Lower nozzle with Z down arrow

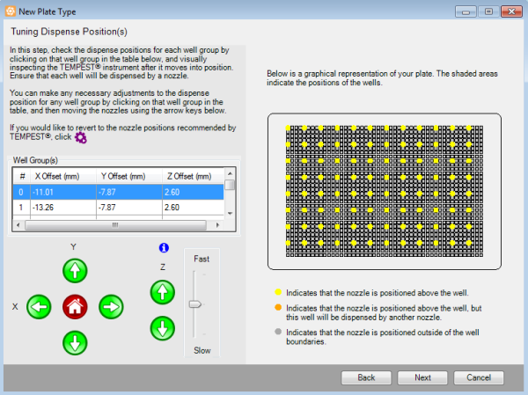pyautogui.click(x=162, y=329)
